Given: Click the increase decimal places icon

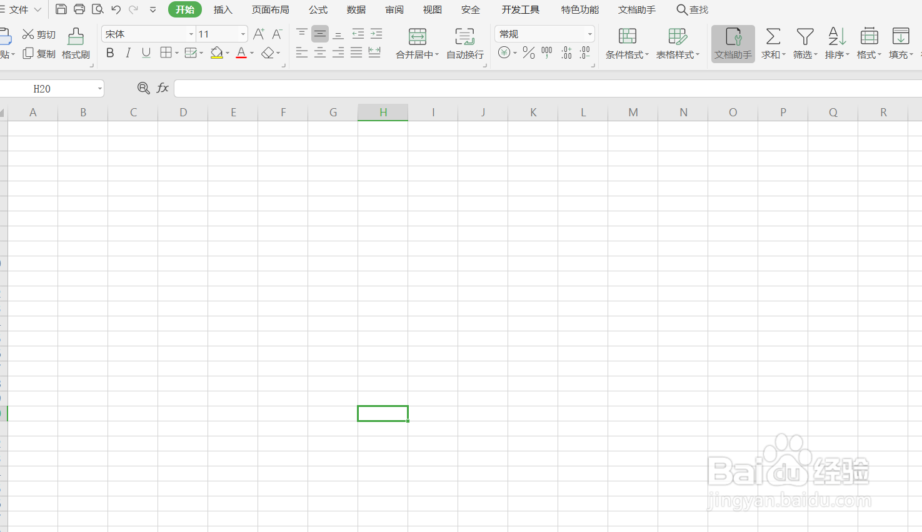Looking at the screenshot, I should pos(566,53).
